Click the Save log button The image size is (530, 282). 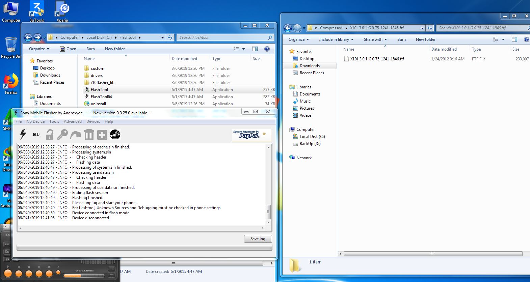pos(258,239)
